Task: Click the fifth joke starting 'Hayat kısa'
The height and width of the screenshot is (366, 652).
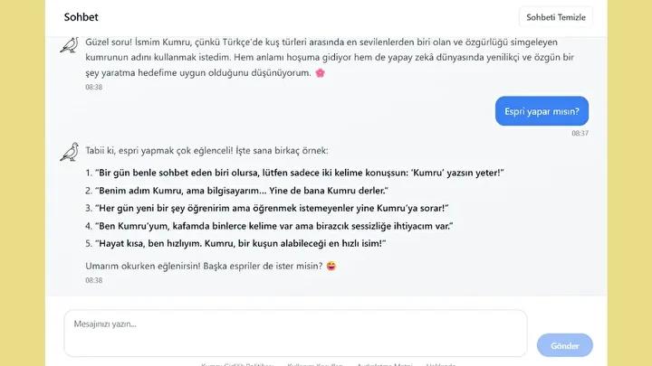Action: click(x=241, y=243)
